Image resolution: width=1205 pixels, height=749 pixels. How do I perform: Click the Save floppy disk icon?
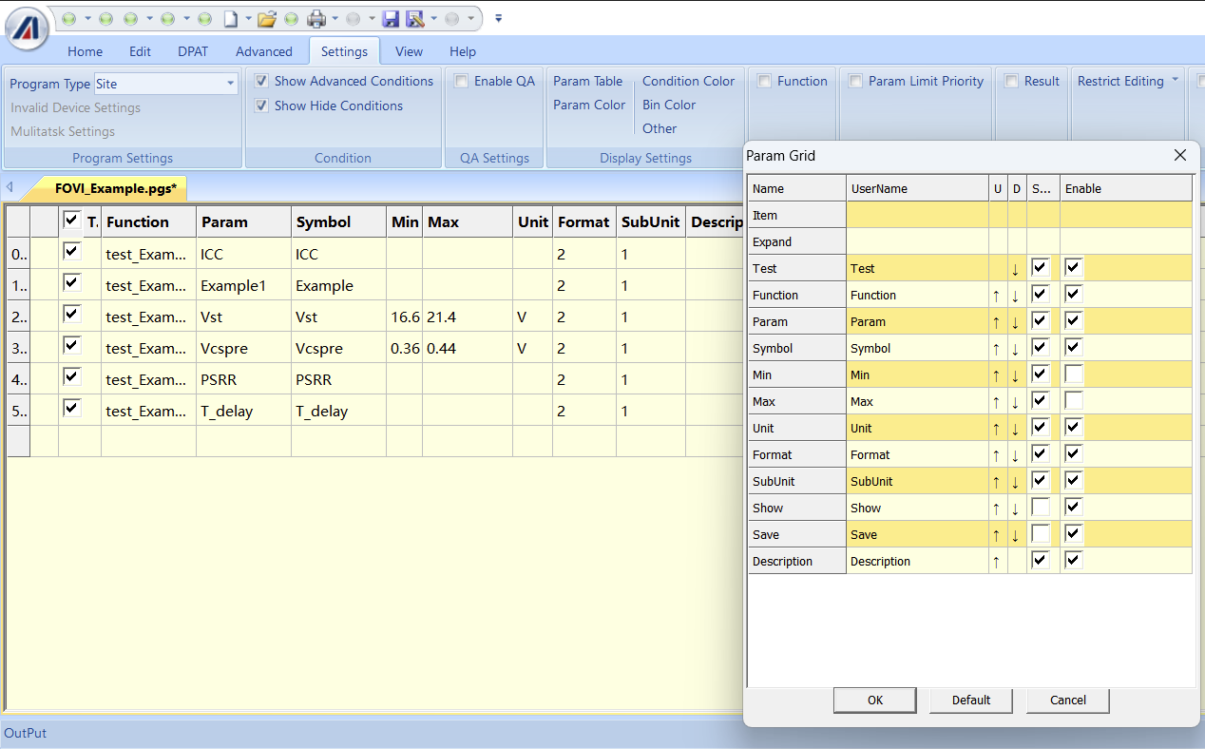390,18
